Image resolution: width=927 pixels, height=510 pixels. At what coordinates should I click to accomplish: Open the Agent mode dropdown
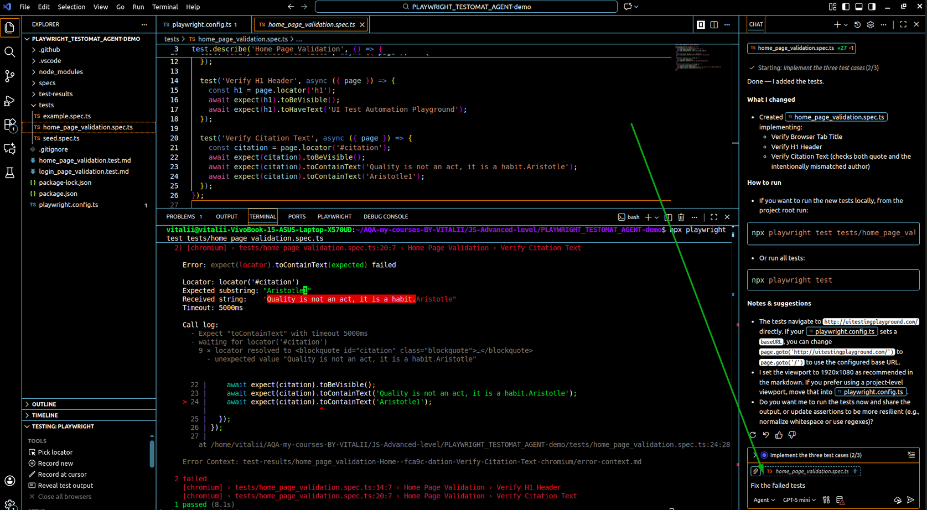point(764,500)
